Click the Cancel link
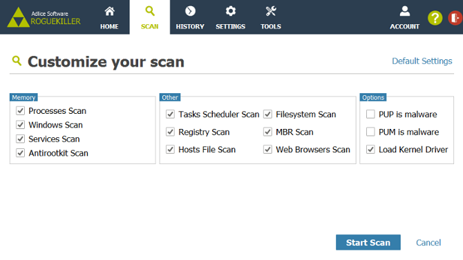This screenshot has height=260, width=463. (x=428, y=243)
